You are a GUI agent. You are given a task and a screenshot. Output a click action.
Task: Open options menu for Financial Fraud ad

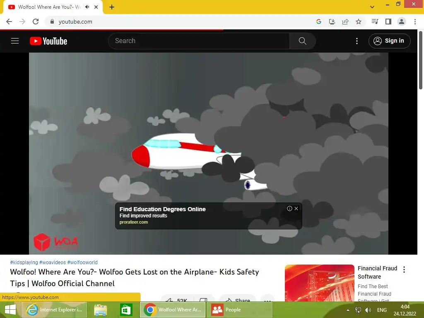point(404,269)
